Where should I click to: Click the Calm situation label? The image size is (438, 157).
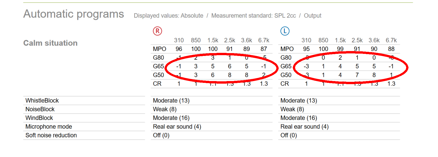51,43
